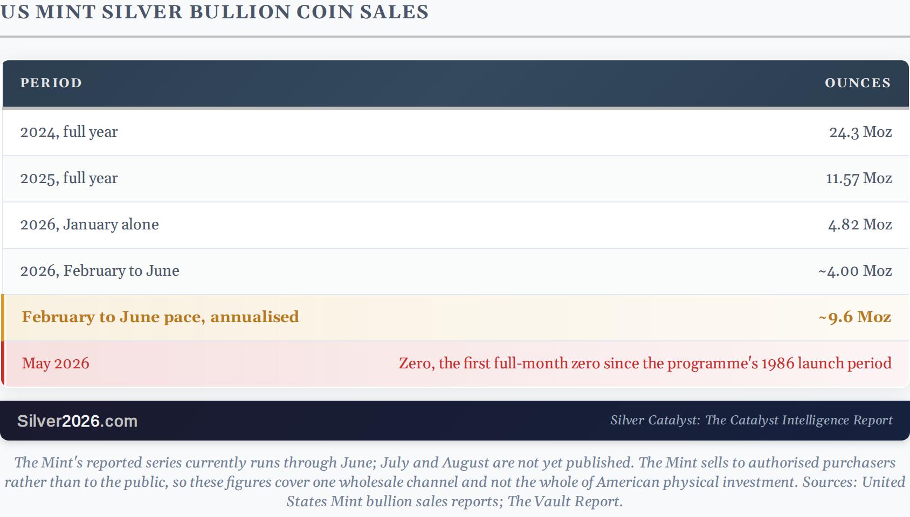Click the Silver Catalyst report title
The width and height of the screenshot is (910, 517).
[x=752, y=420]
